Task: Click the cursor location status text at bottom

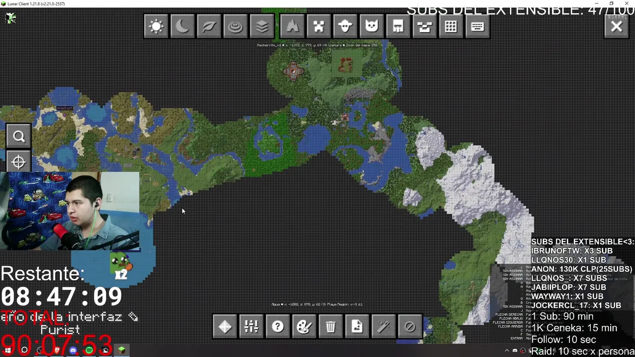Action: point(317,304)
